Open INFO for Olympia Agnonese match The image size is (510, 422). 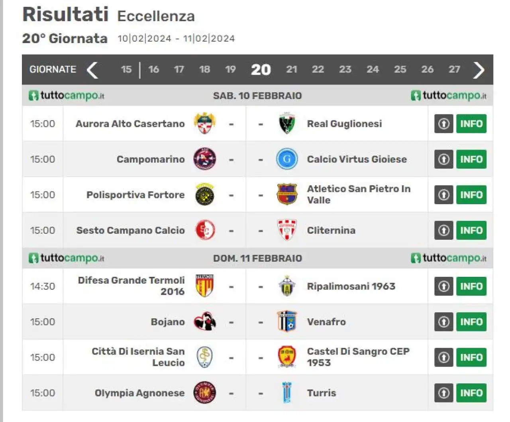[471, 393]
